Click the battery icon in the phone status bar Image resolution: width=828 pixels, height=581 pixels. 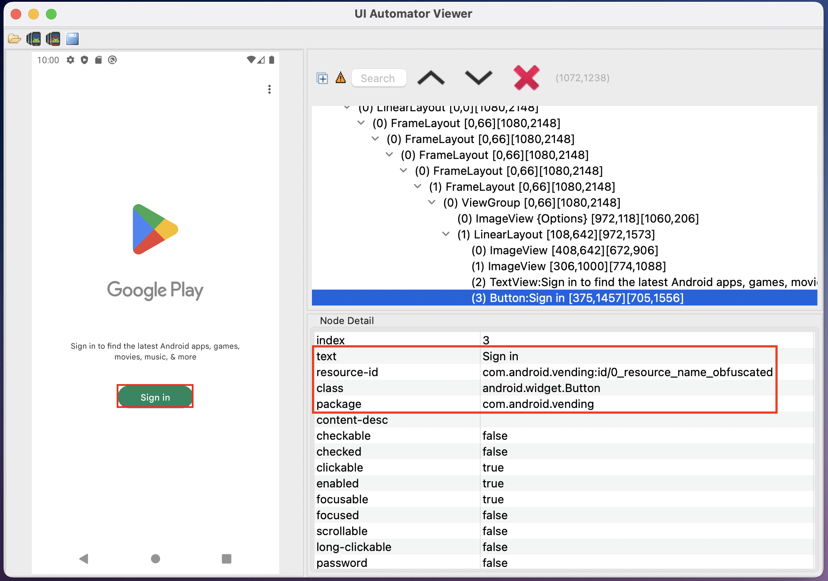tap(272, 60)
